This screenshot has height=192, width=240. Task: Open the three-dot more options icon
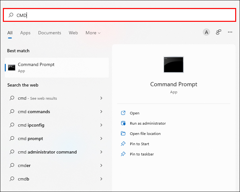(x=230, y=32)
